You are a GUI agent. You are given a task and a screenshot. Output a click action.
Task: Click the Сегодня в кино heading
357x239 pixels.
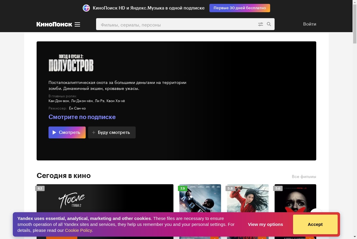pyautogui.click(x=64, y=176)
